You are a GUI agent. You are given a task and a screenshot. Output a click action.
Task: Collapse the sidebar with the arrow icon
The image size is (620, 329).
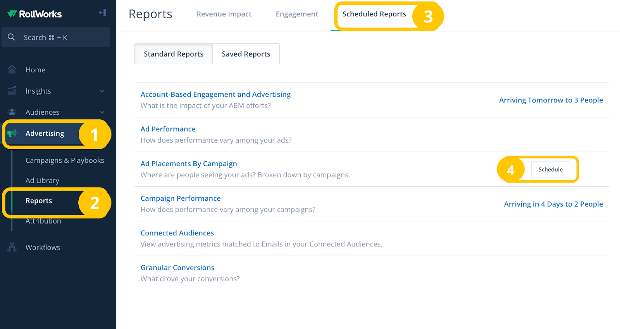102,13
